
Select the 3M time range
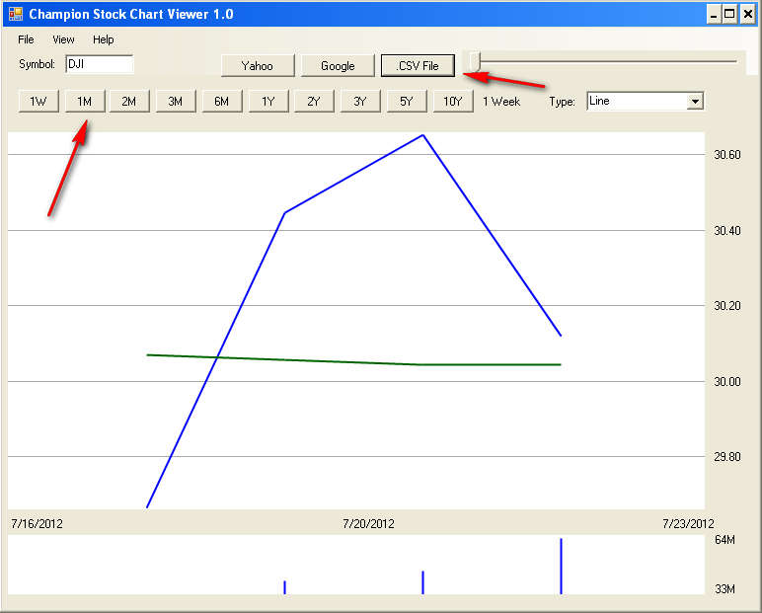click(176, 101)
